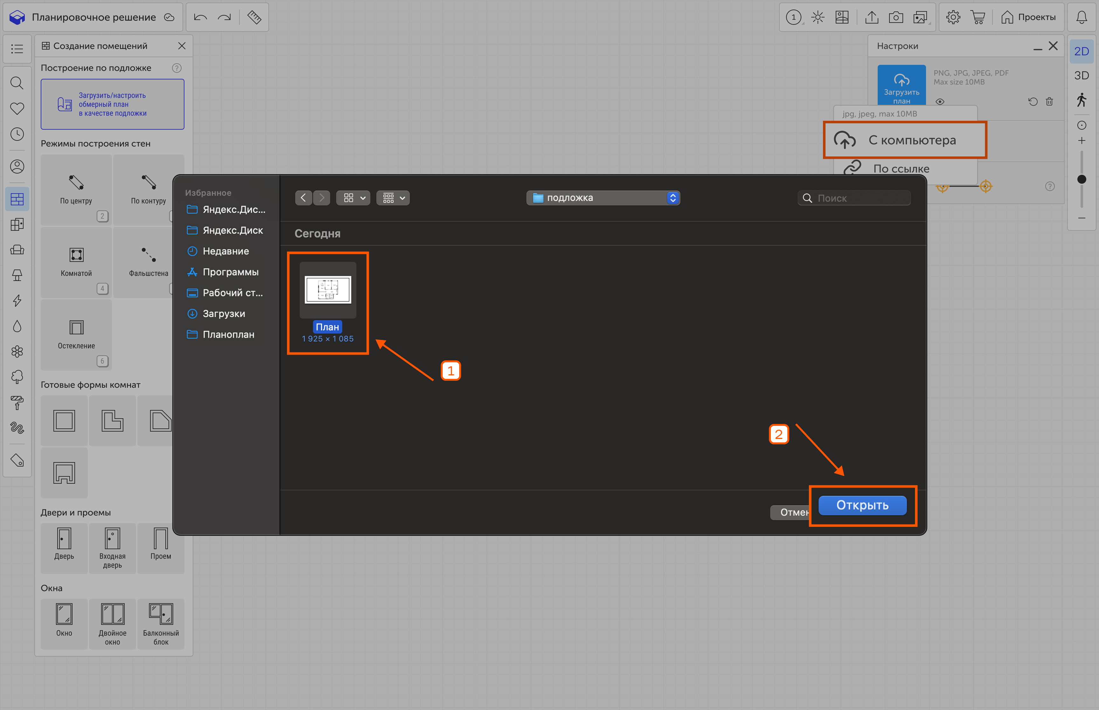Screen dimensions: 1099x710
Task: Click the favorites heart sidebar icon
Action: click(17, 109)
